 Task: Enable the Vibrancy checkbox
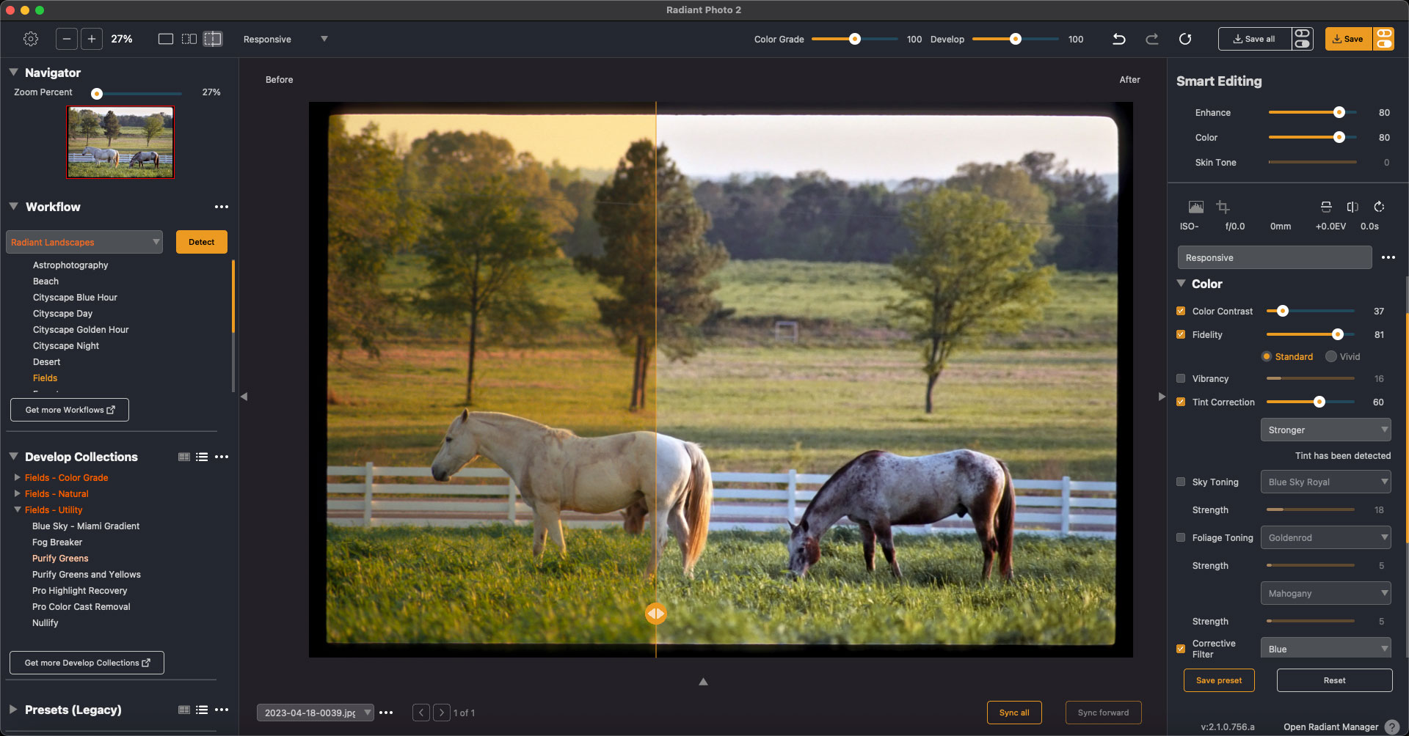point(1181,379)
